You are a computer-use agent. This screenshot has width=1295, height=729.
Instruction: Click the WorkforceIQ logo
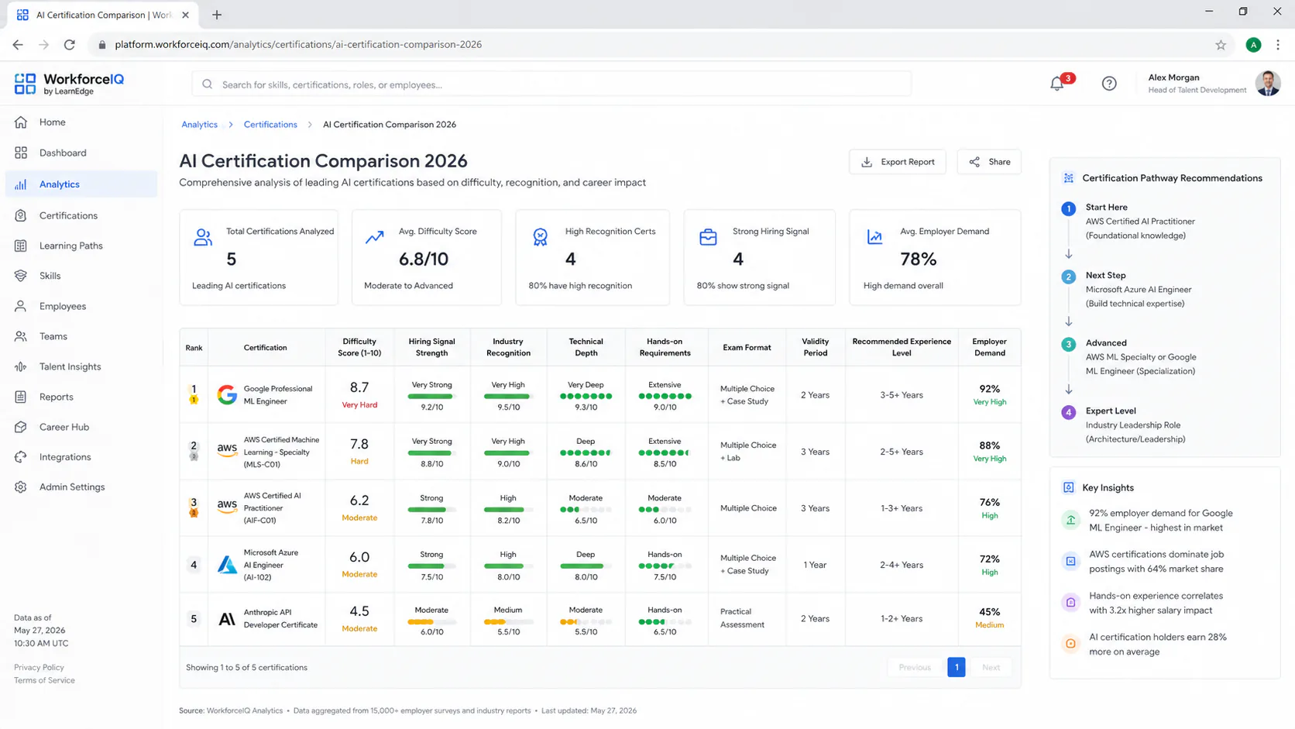click(x=69, y=84)
